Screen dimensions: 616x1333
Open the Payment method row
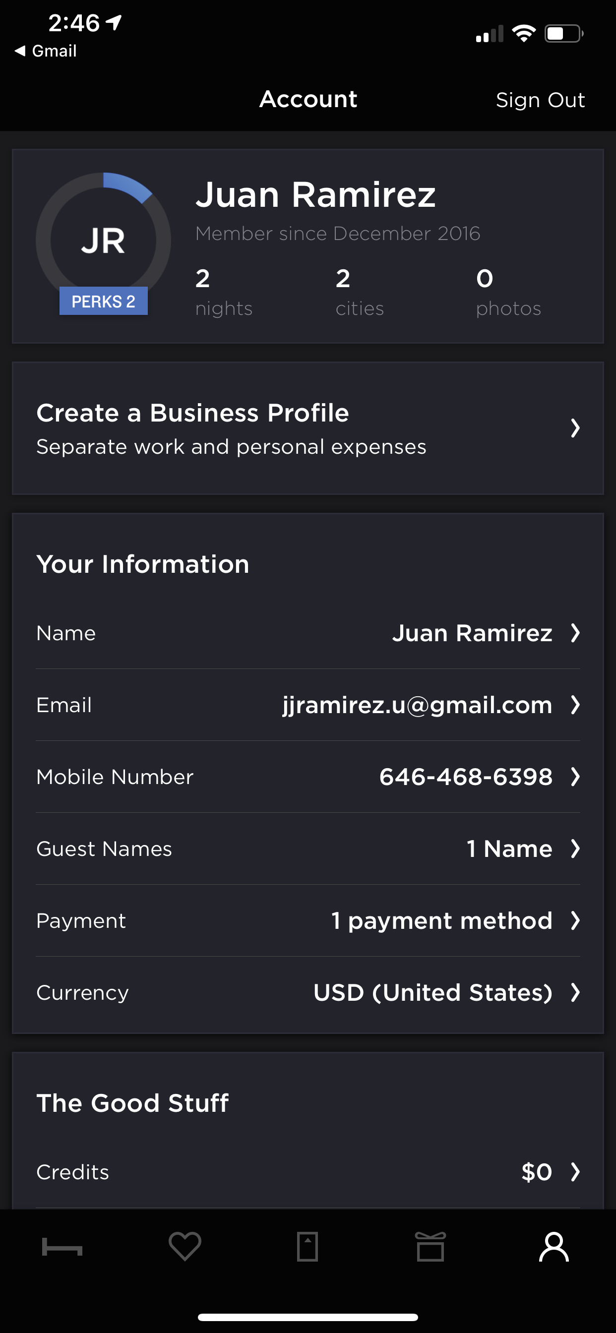[x=308, y=920]
